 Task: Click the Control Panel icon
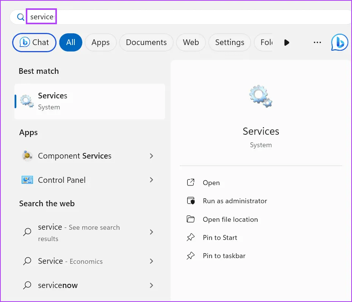(x=27, y=180)
